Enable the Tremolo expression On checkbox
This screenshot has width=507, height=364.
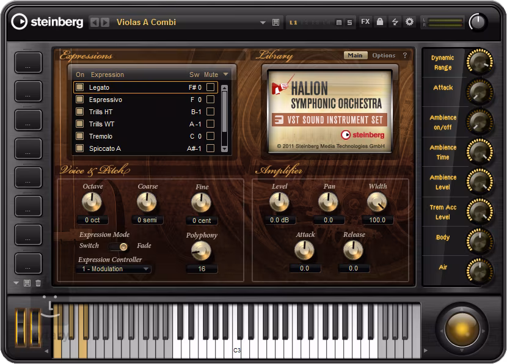[79, 136]
